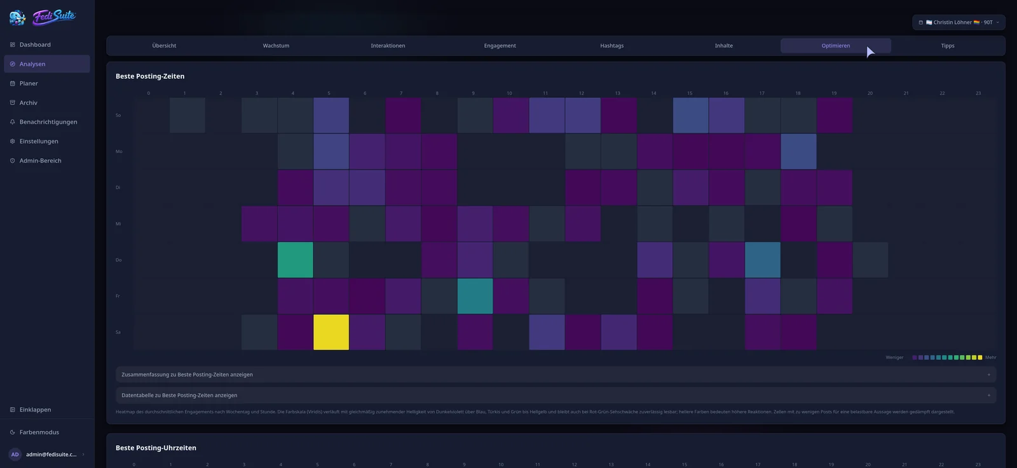Viewport: 1017px width, 468px height.
Task: Click the Admin-Bereich shield icon
Action: pos(12,161)
